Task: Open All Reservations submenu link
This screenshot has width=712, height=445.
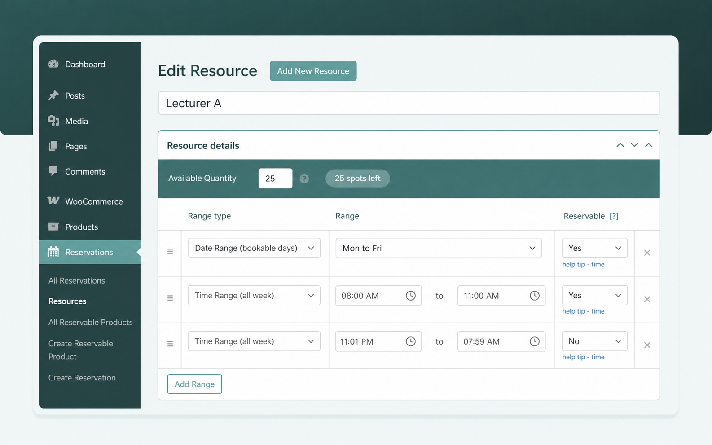Action: tap(77, 280)
